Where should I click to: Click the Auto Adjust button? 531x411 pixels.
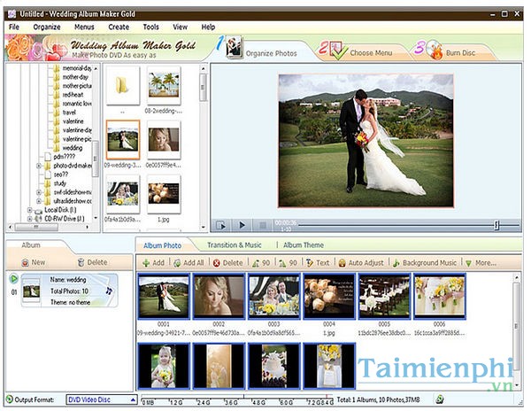[361, 262]
